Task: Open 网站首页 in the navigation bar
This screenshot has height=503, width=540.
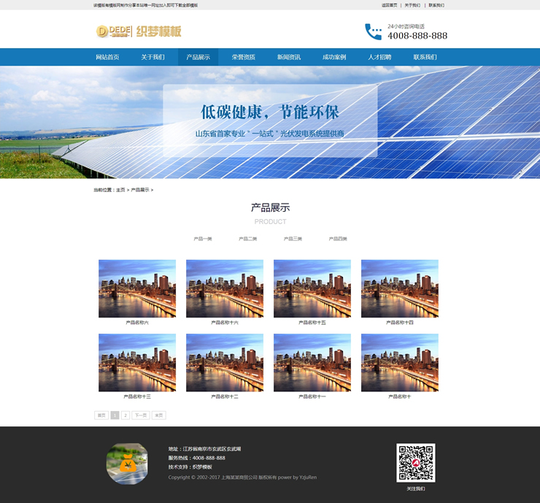Action: tap(107, 57)
